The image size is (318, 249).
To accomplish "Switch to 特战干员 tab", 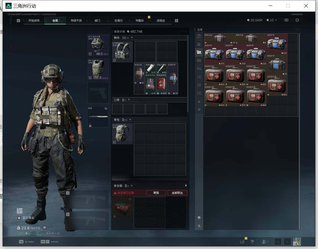I will pos(76,20).
